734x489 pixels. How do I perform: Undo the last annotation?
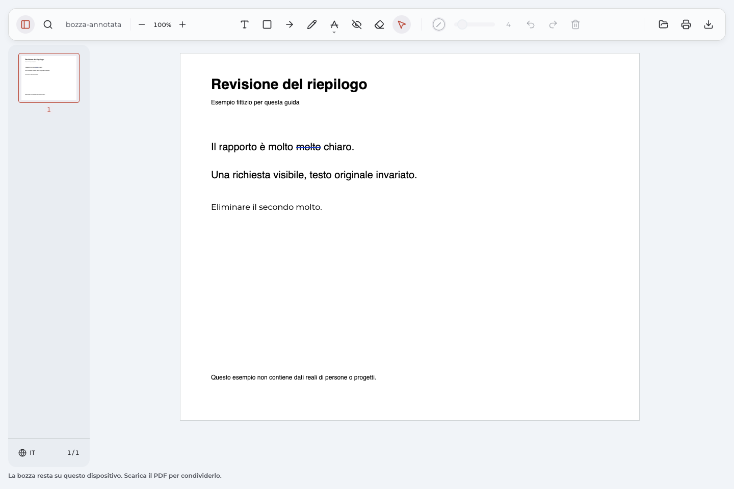click(531, 24)
